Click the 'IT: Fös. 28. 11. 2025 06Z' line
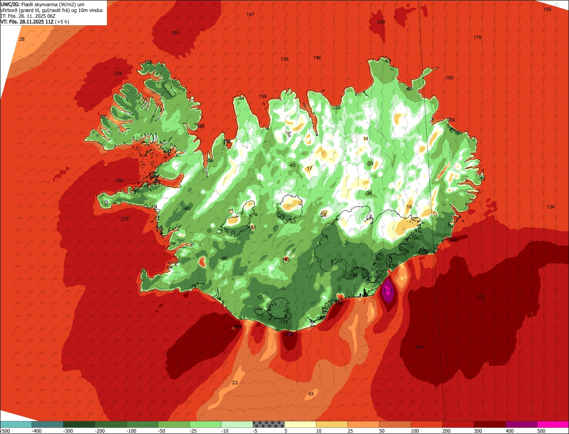The width and height of the screenshot is (569, 434). pos(28,16)
